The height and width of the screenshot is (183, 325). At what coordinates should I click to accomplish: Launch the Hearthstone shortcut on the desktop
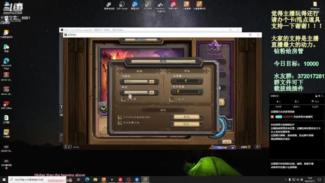click(x=160, y=7)
